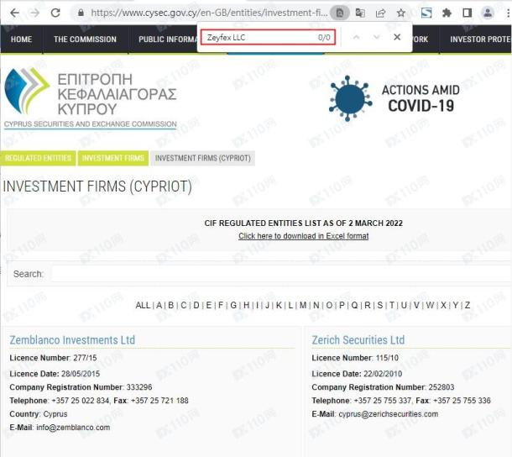Filter entities by letter W
Image resolution: width=512 pixels, height=457 pixels.
(430, 305)
